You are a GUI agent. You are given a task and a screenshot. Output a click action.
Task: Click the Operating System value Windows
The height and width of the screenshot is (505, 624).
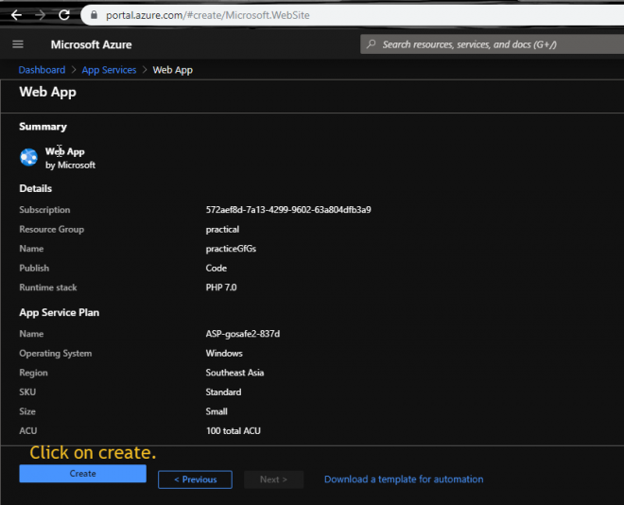click(x=224, y=354)
